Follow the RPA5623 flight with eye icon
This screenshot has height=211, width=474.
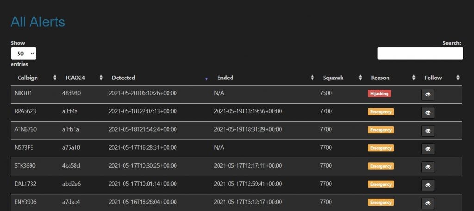428,113
